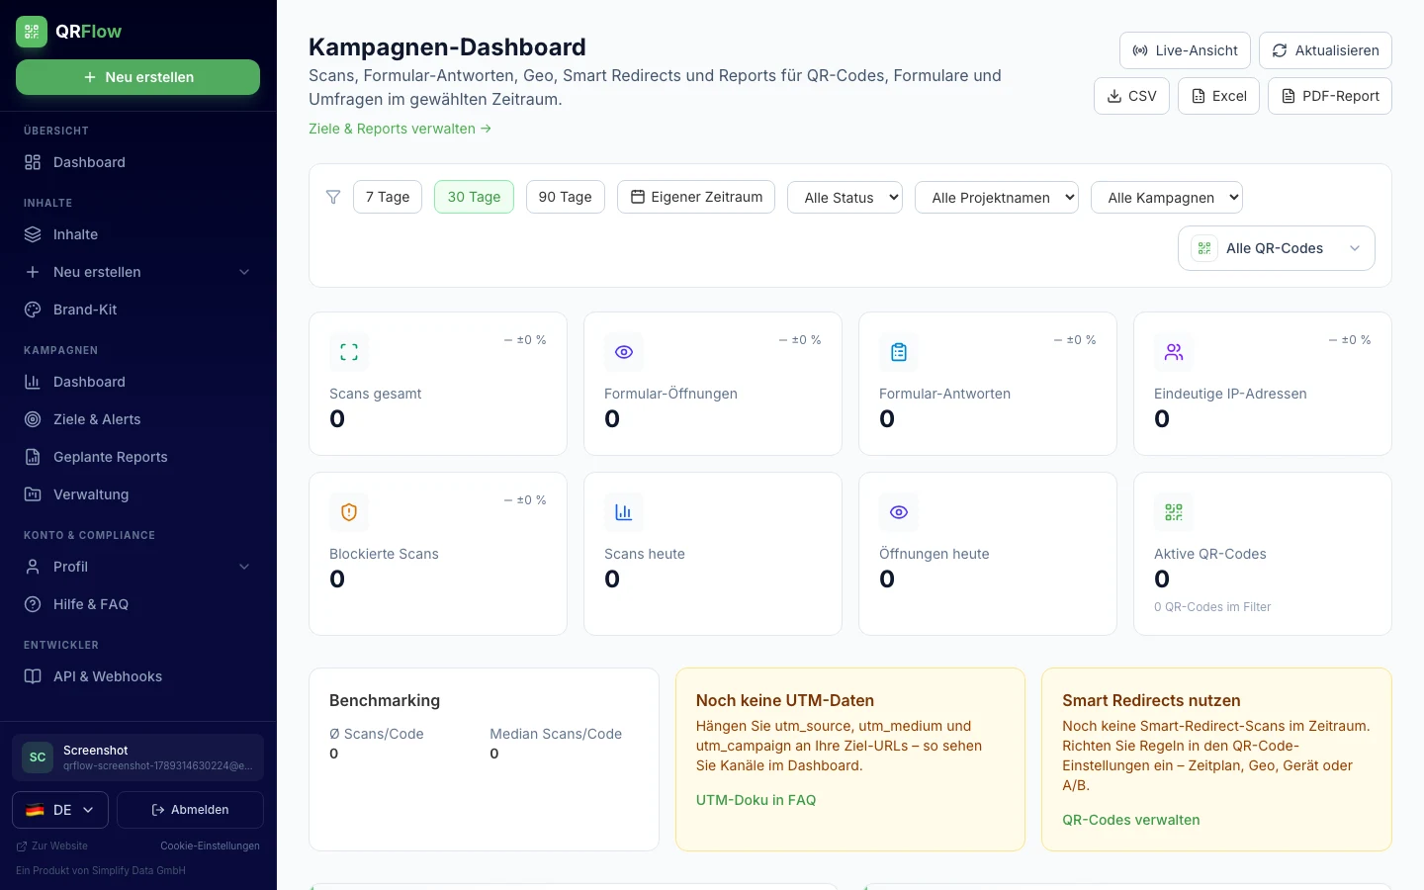Click the Ziele & Alerts target icon

(x=33, y=419)
